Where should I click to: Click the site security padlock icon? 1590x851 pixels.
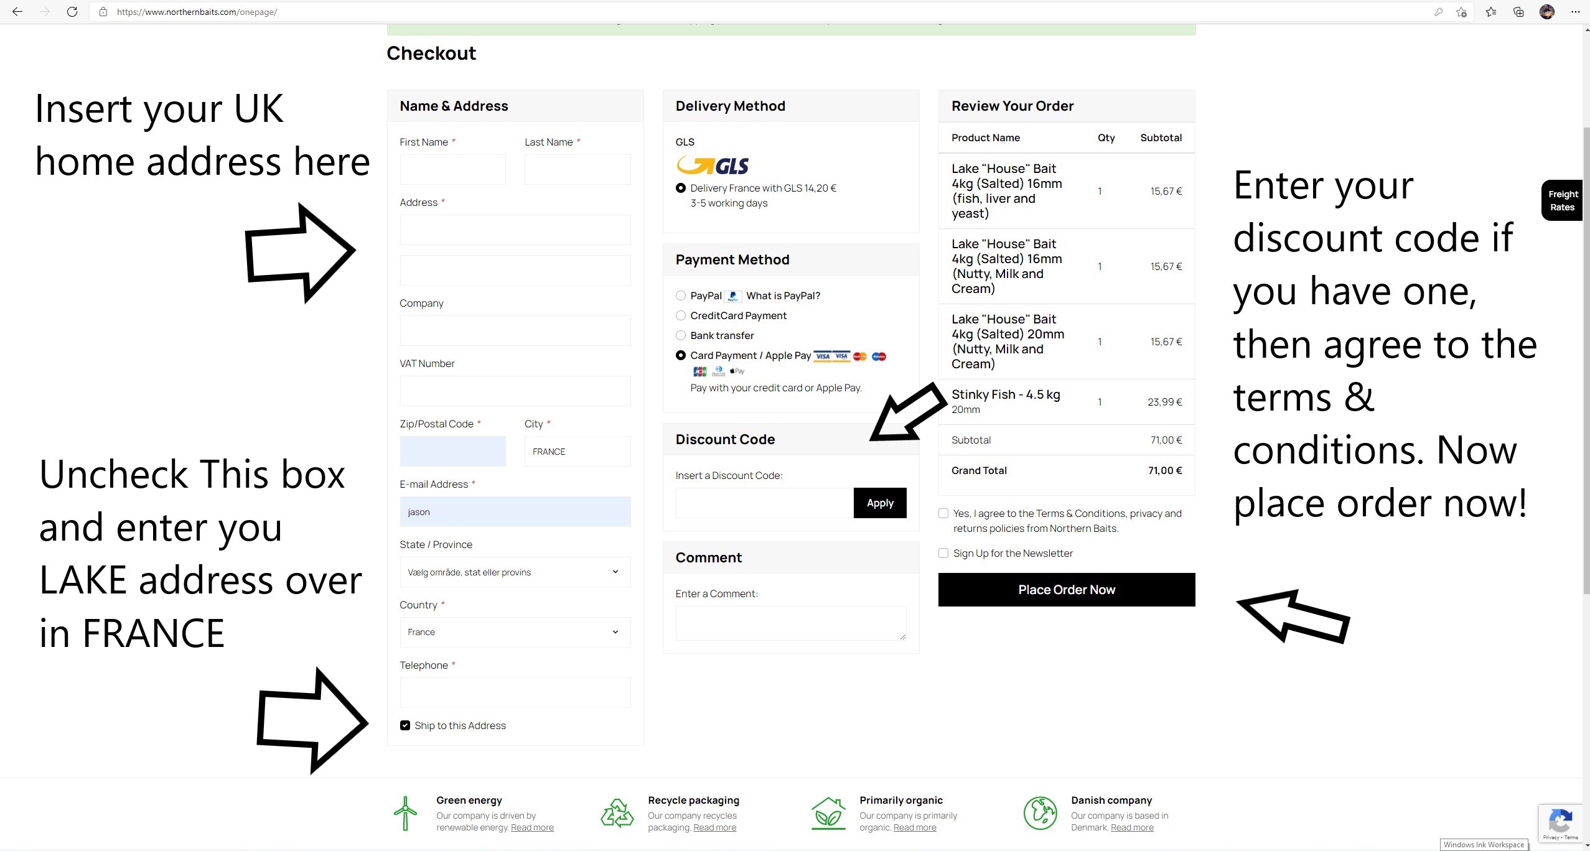point(103,12)
